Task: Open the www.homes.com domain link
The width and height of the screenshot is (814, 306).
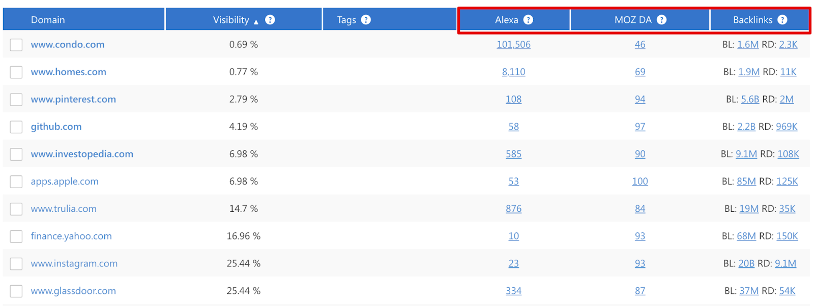Action: [x=69, y=72]
